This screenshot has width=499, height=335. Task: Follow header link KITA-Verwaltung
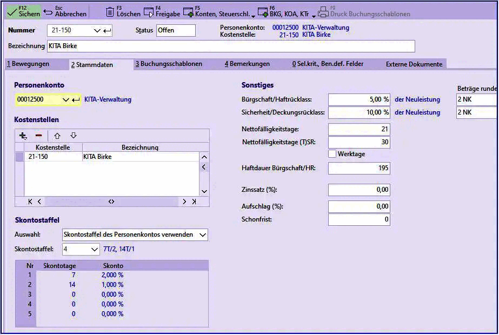pos(325,28)
